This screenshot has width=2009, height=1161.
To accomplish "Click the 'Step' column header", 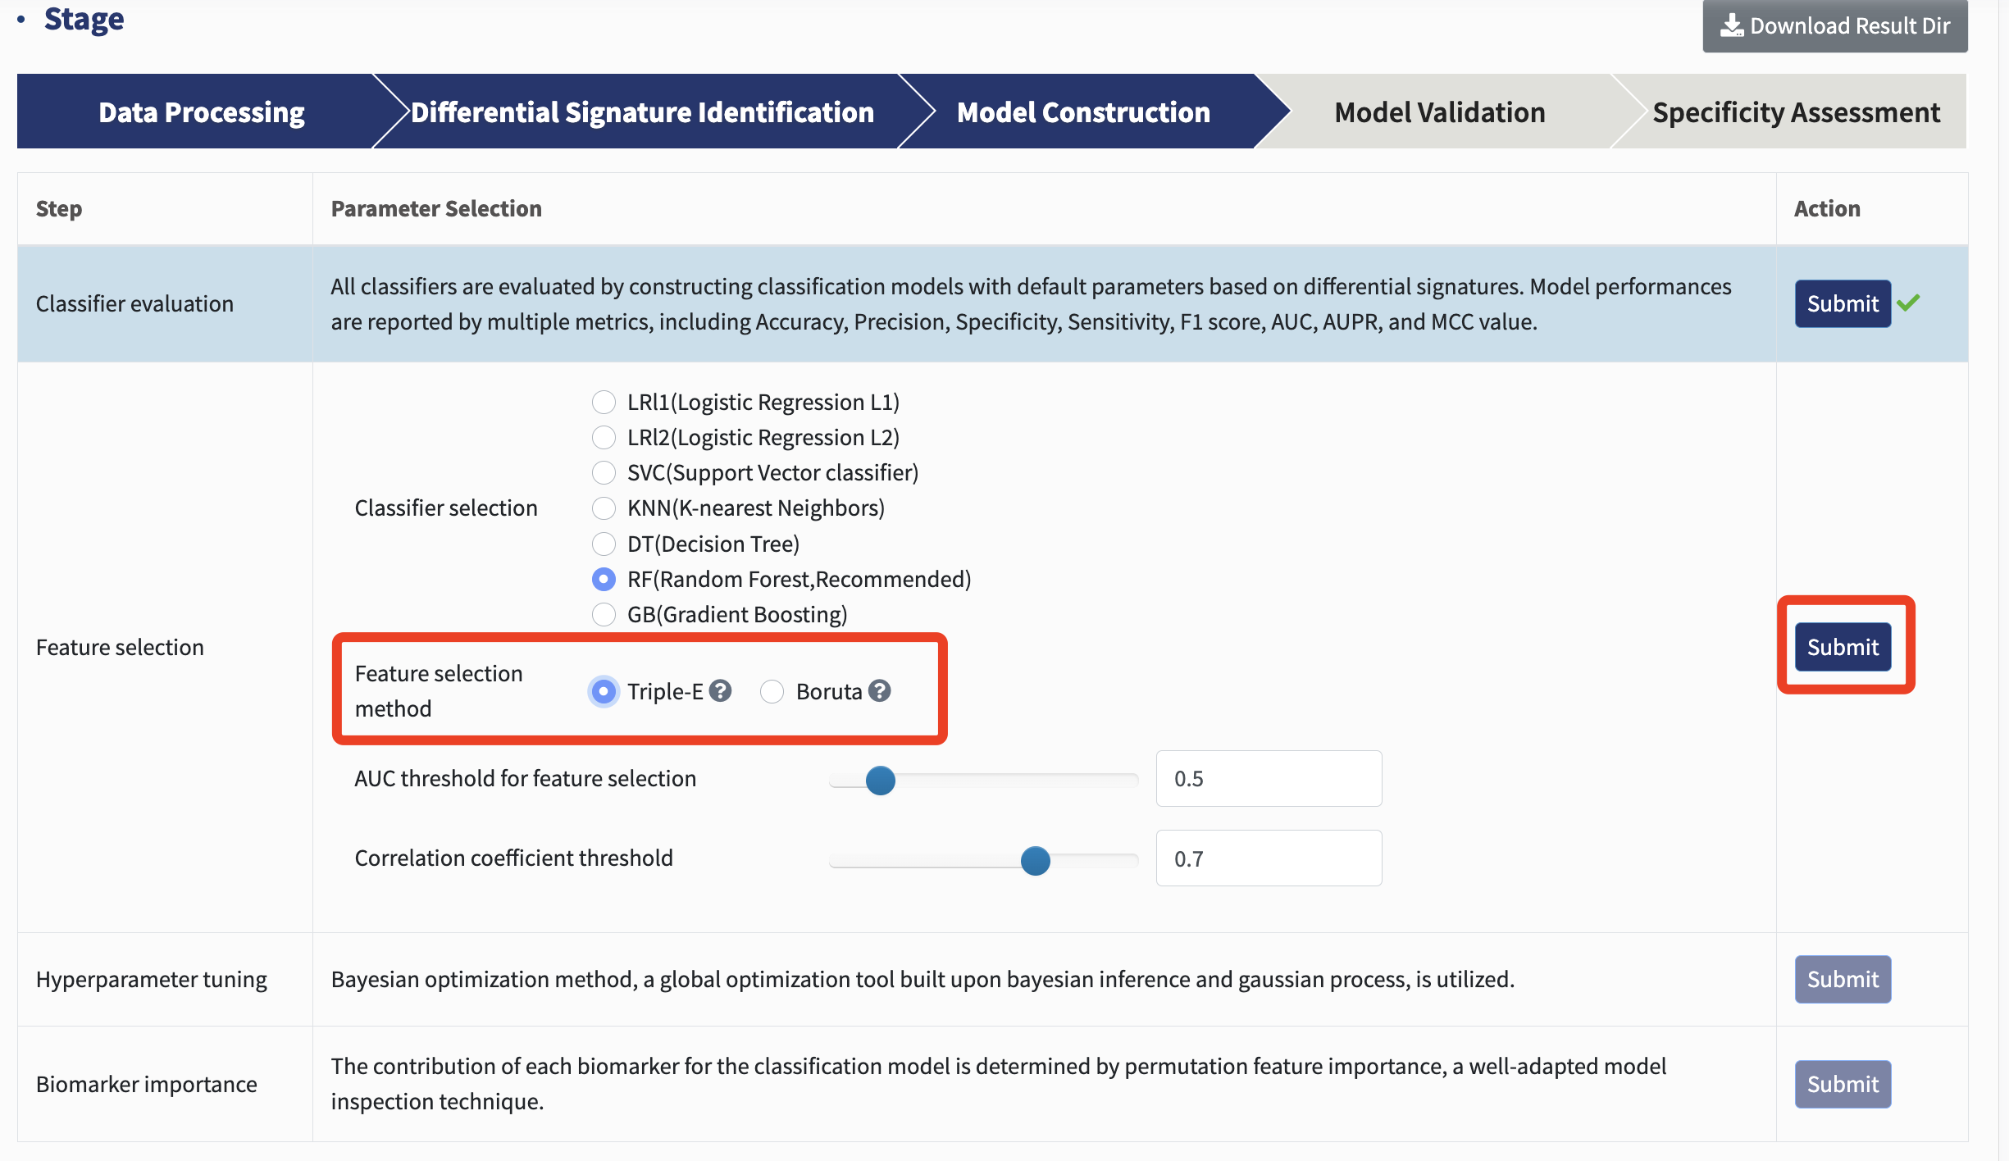I will click(x=59, y=208).
